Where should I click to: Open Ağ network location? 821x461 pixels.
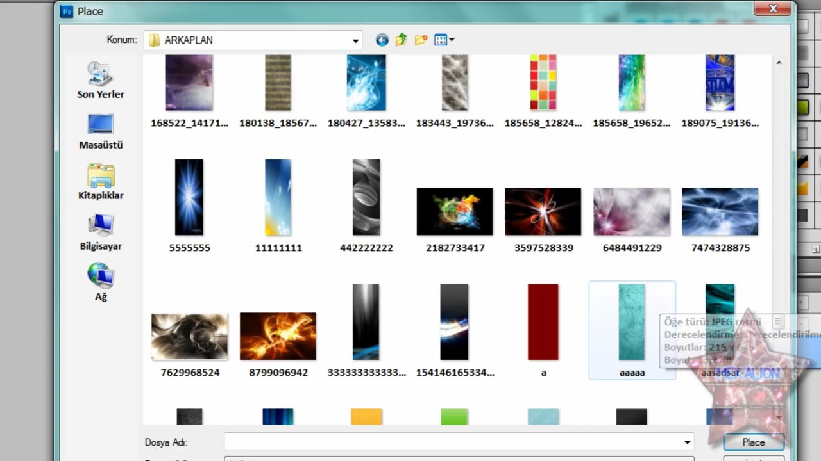point(101,282)
